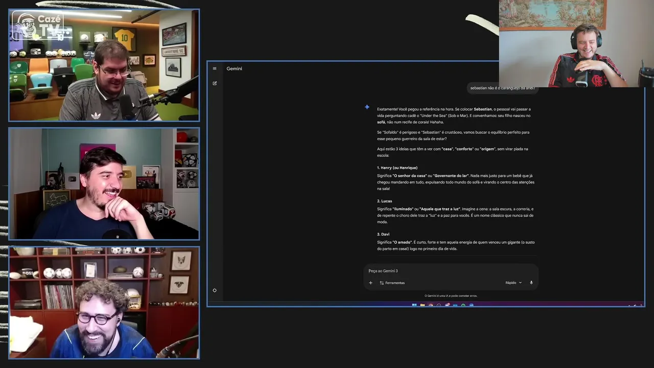The height and width of the screenshot is (368, 654).
Task: Click the middle-left webcam feed of smiling man
Action: click(x=104, y=183)
